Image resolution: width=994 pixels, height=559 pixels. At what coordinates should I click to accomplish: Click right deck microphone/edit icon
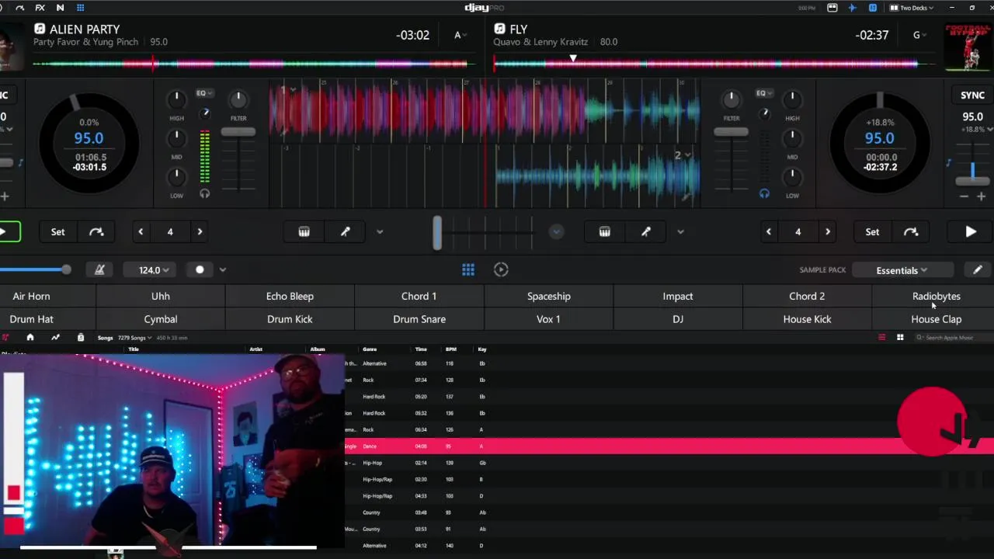pyautogui.click(x=646, y=231)
